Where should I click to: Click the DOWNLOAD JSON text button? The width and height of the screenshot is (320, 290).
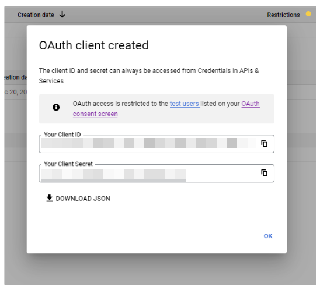(x=83, y=199)
